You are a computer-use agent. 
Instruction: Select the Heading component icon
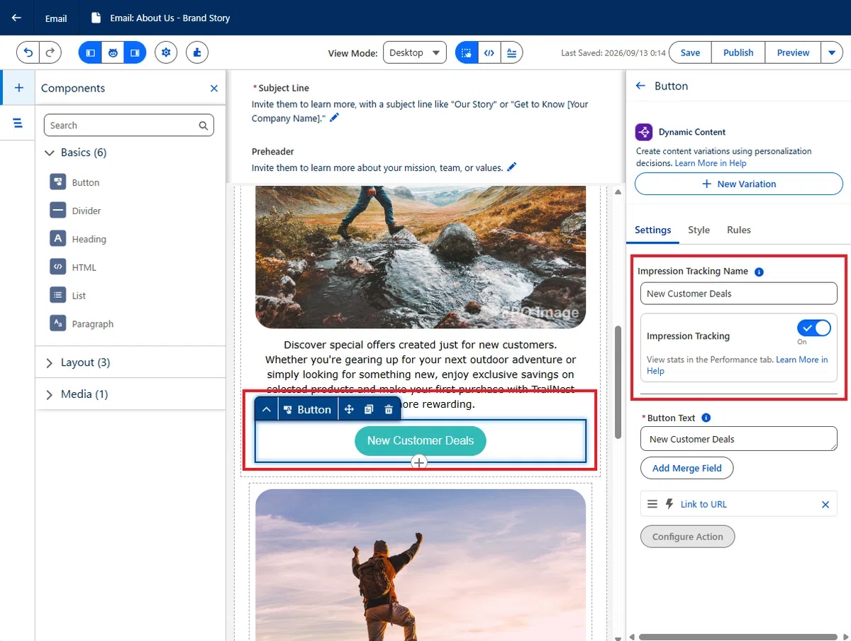tap(57, 239)
